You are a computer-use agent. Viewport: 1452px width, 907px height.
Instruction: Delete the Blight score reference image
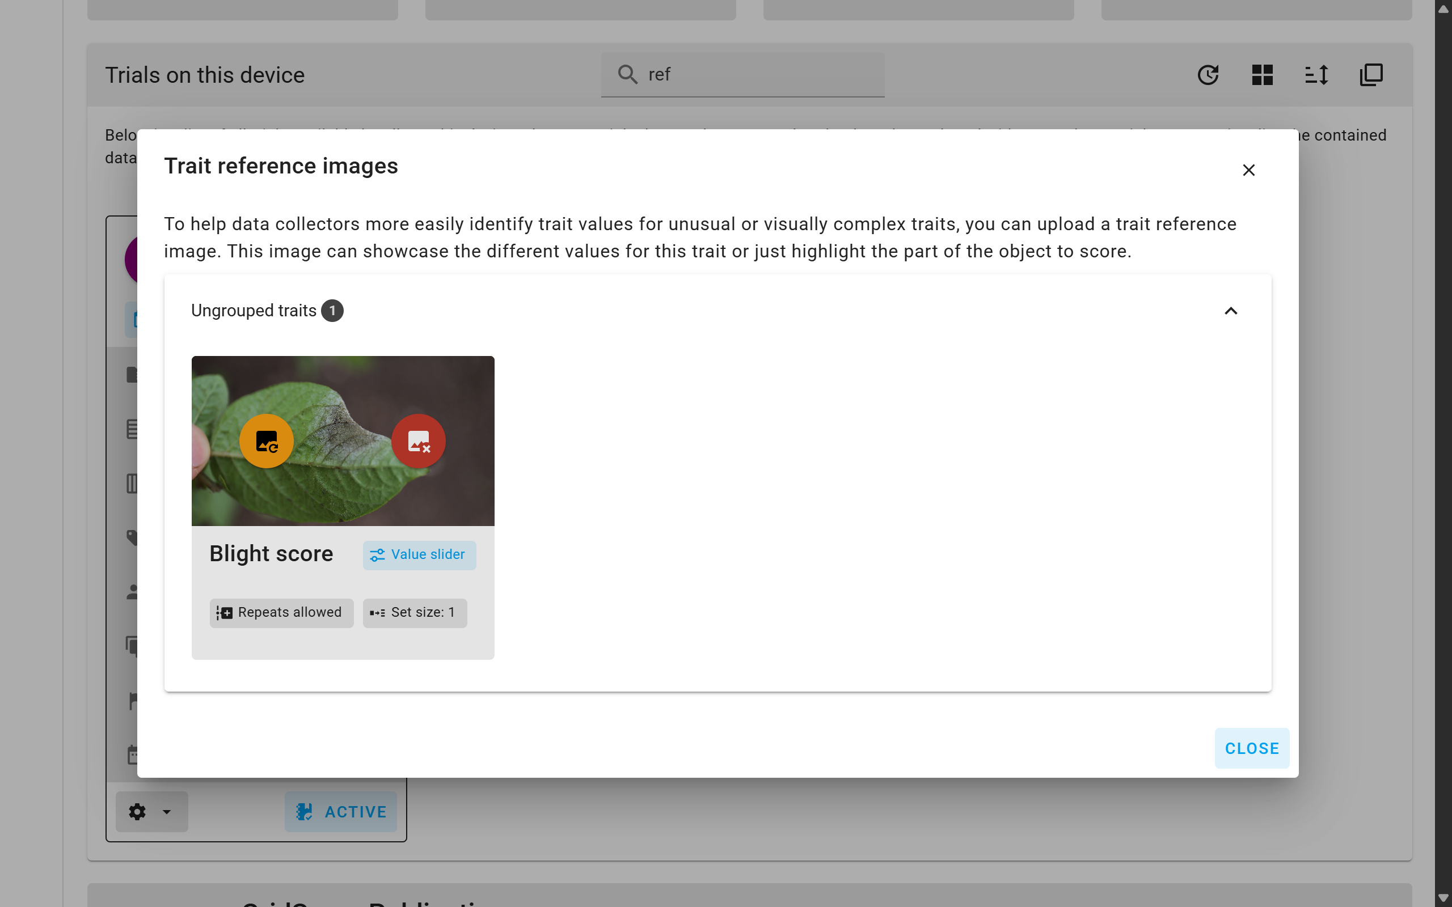point(418,440)
